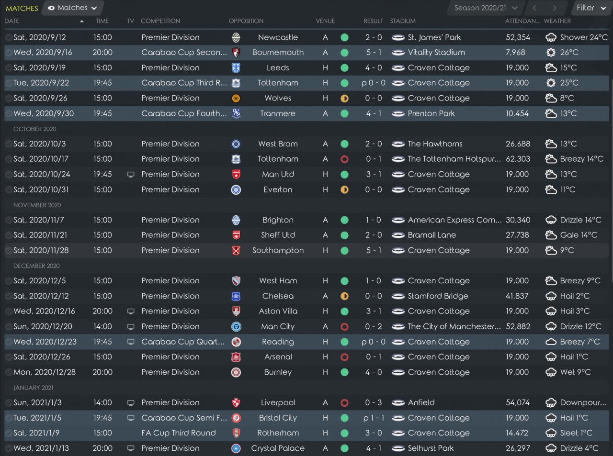Toggle the checkmark on the Sat 2020/9/12 match
This screenshot has width=613, height=456.
(x=9, y=37)
